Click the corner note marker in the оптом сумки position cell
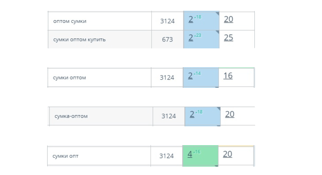Viewport: 322px width, 175px height. click(218, 13)
